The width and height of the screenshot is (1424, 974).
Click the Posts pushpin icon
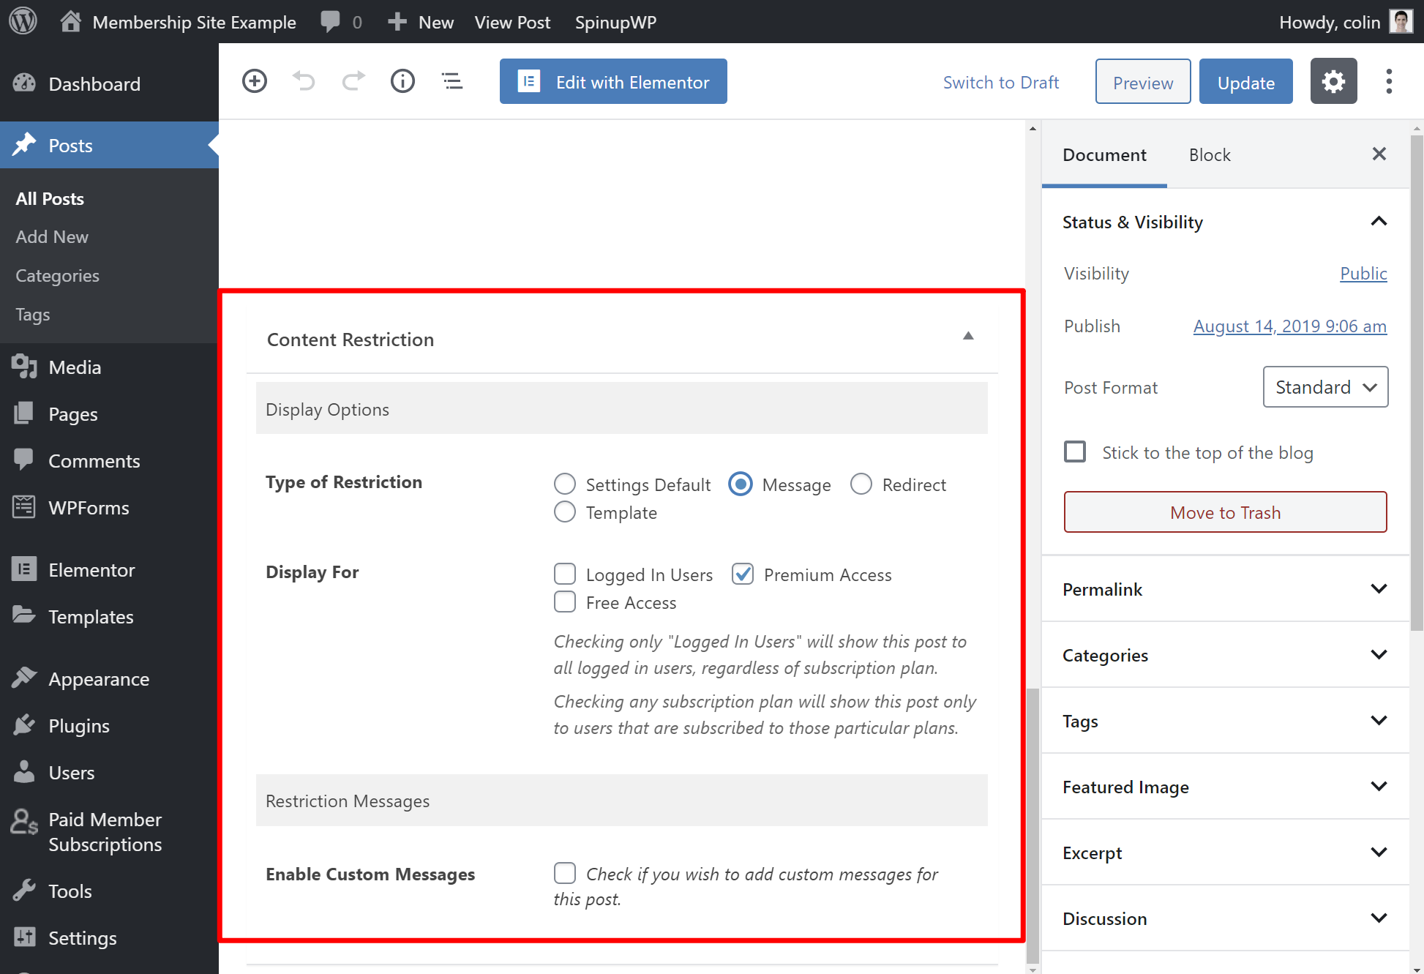pyautogui.click(x=24, y=145)
